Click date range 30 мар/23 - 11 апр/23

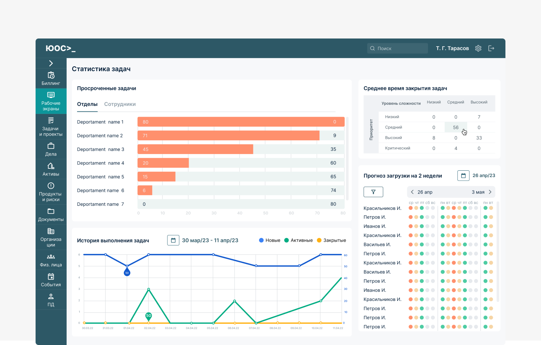pyautogui.click(x=210, y=241)
